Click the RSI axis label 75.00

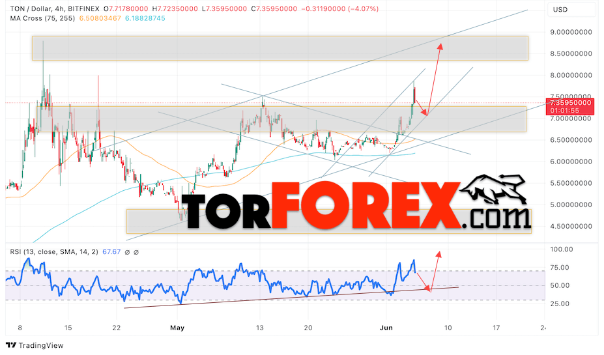[560, 267]
